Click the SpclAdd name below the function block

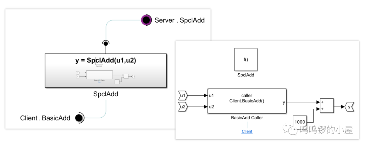(105, 94)
